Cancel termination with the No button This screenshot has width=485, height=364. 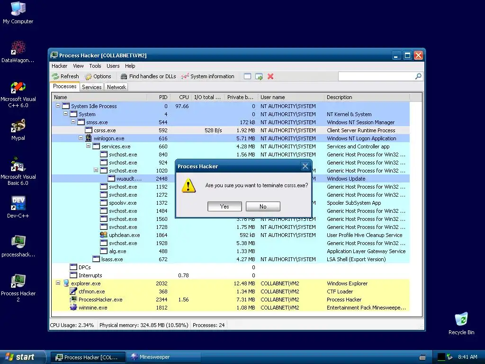[x=263, y=207]
